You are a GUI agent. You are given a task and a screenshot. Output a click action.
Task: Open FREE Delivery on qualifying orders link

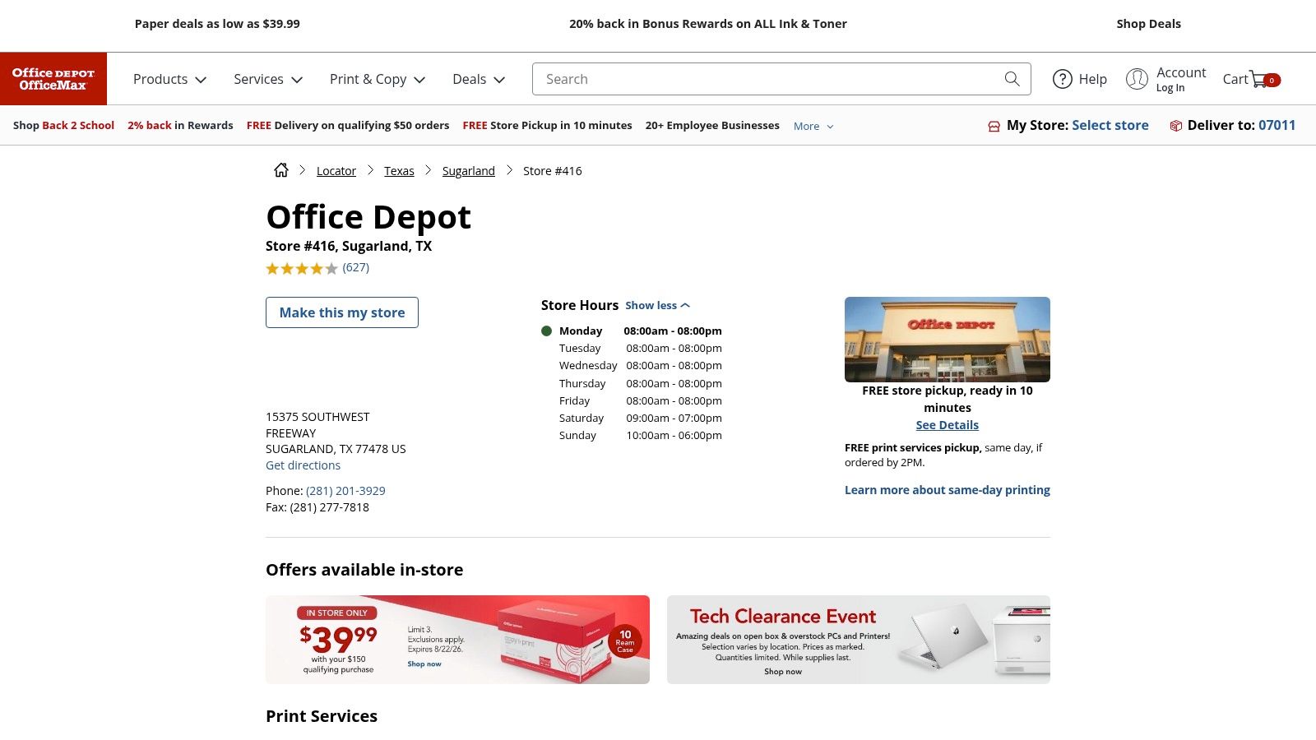(x=348, y=125)
